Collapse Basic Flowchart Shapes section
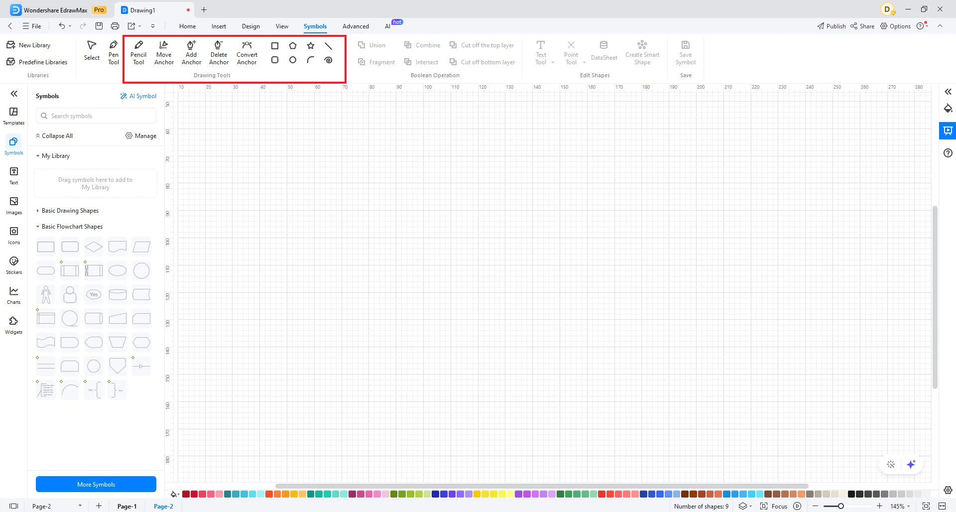 click(38, 227)
